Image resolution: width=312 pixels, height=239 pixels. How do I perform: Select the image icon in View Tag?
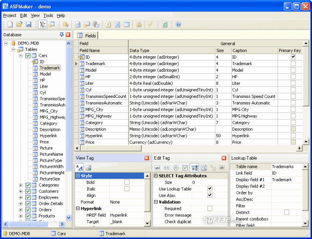tap(88, 168)
